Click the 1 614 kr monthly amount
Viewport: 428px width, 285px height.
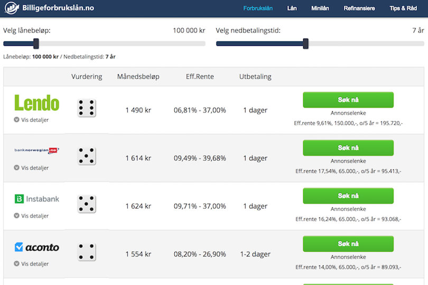tap(138, 158)
